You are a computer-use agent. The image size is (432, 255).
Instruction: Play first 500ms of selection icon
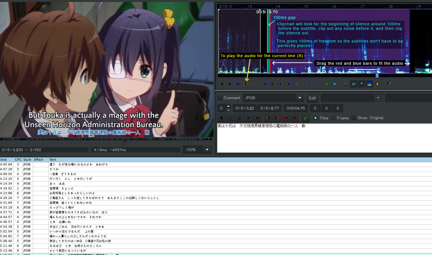coord(281,84)
